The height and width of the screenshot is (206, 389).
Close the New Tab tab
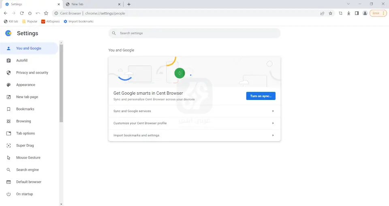(x=119, y=4)
